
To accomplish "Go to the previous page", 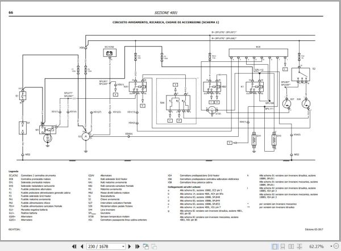I will coord(82,246).
